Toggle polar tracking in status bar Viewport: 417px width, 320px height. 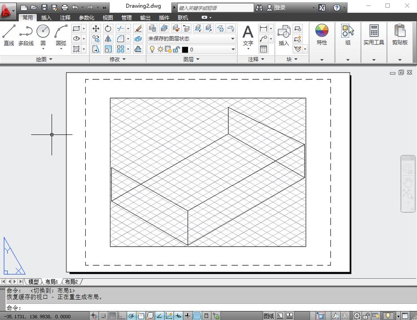pos(131,316)
